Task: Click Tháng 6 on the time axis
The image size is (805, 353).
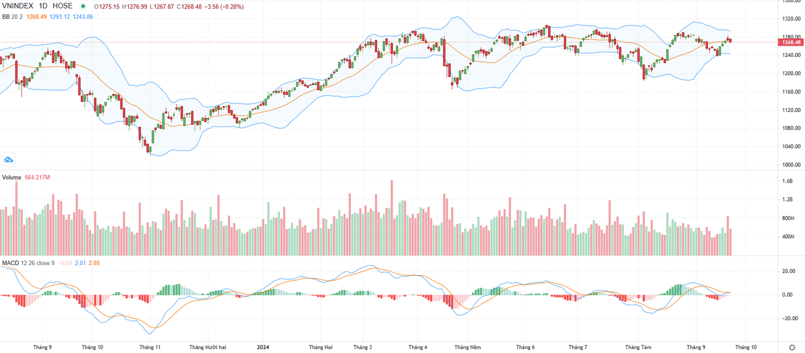Action: pos(525,347)
